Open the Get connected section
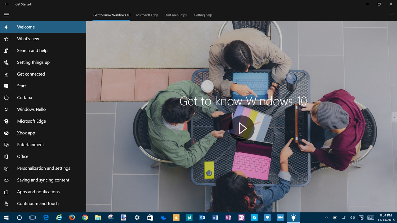397x223 pixels. click(x=43, y=74)
